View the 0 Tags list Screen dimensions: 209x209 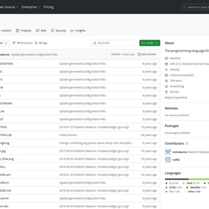point(41,43)
